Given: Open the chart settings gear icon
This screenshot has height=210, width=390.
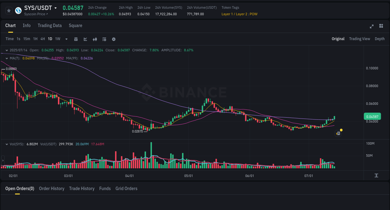Looking at the screenshot, I should [113, 39].
